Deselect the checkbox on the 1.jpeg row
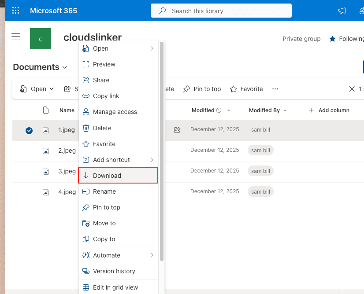 coord(29,130)
